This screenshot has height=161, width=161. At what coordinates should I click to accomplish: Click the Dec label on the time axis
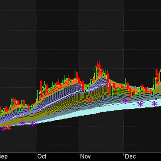[130, 157]
